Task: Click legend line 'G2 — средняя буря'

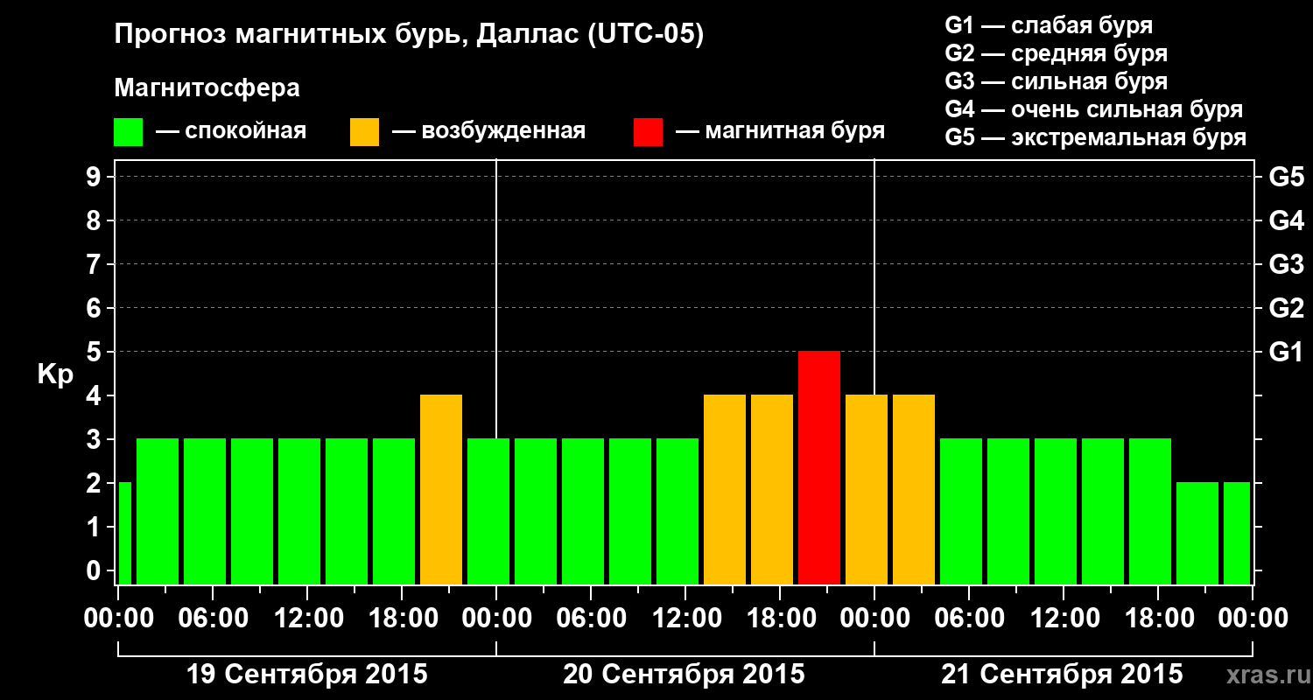Action: [x=1057, y=53]
